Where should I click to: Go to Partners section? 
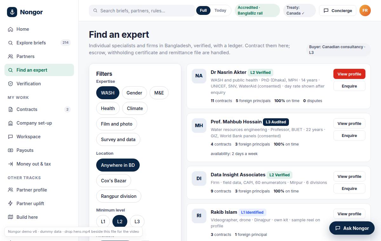[39, 56]
